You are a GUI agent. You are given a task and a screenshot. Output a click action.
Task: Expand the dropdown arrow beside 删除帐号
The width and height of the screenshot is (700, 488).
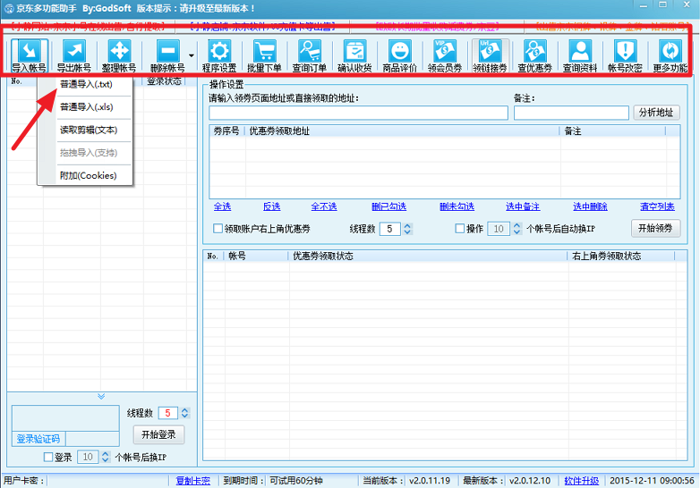tap(192, 55)
